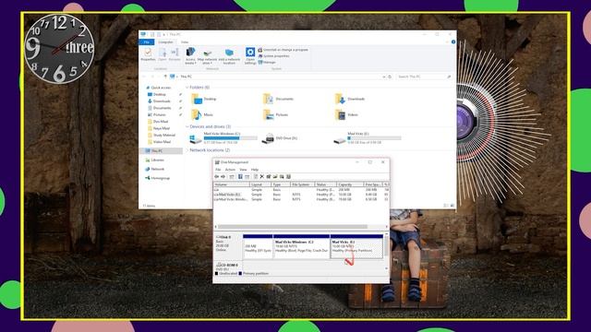Click the blue Help icon in Disk Management toolbar
Image resolution: width=591 pixels, height=332 pixels.
click(x=240, y=176)
